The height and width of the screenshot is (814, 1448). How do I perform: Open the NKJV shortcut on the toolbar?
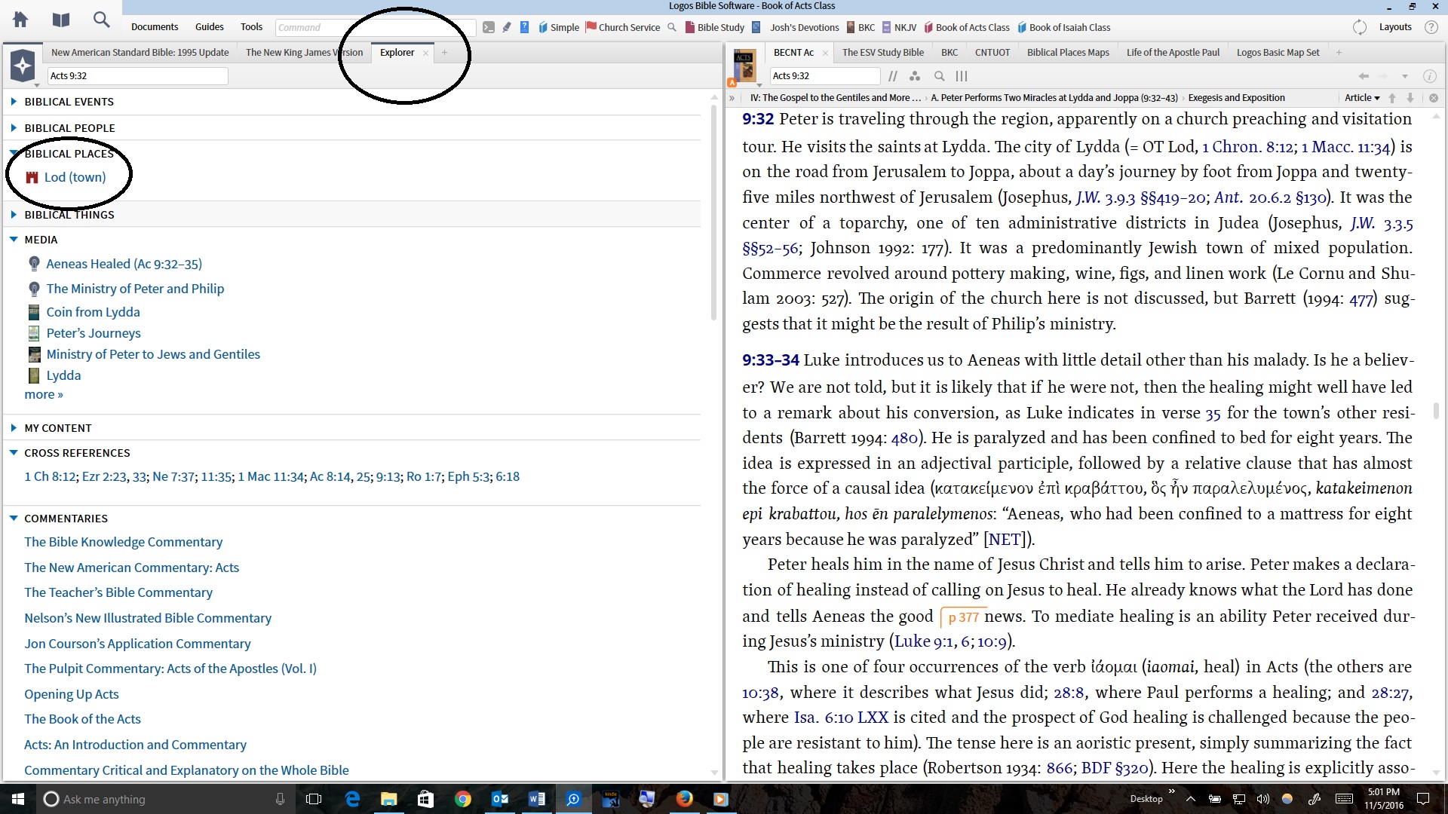900,28
